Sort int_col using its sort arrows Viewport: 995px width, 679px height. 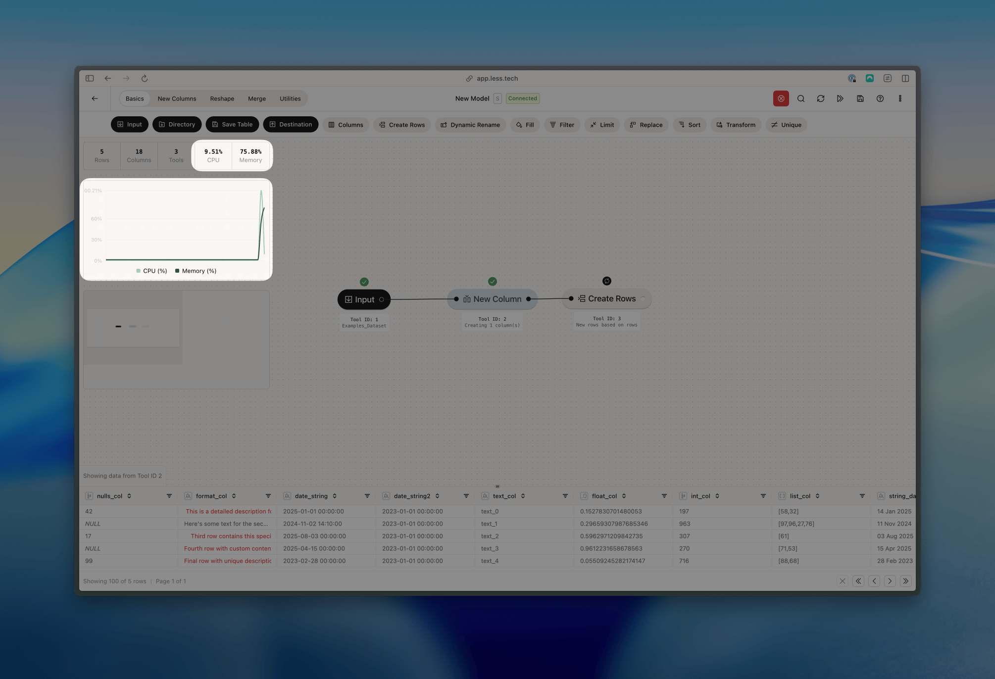click(717, 496)
